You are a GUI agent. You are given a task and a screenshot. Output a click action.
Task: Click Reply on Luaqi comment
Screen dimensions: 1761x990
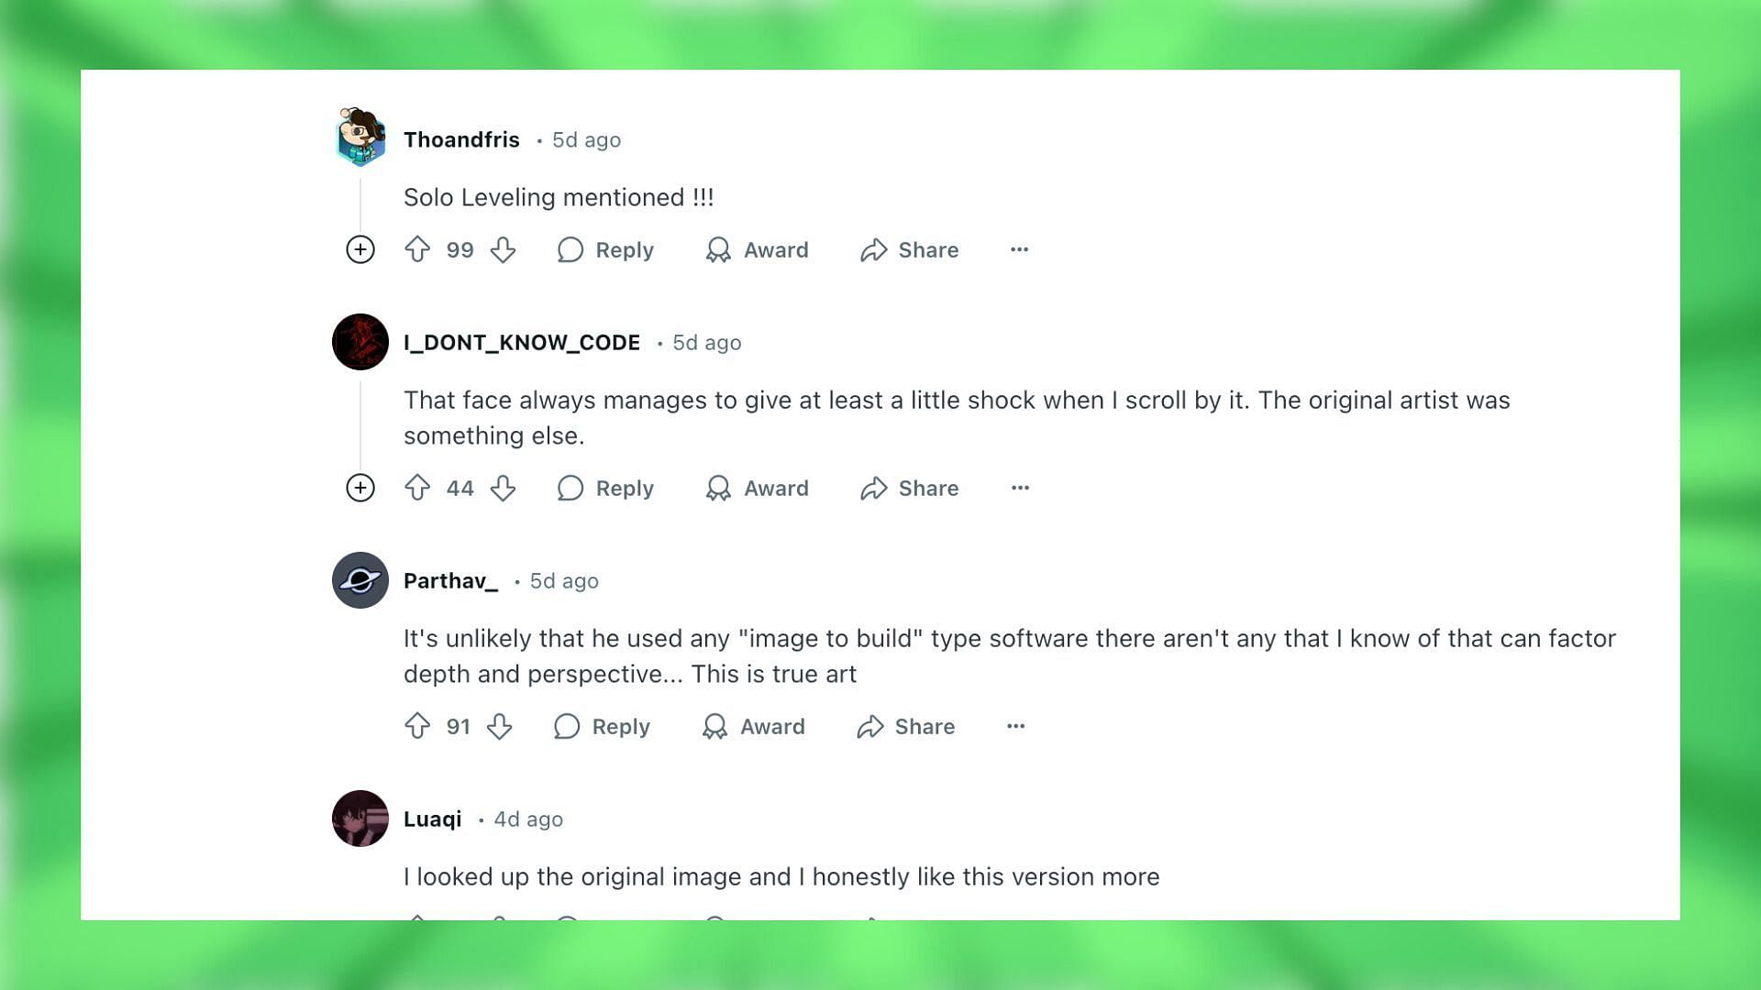(x=601, y=922)
